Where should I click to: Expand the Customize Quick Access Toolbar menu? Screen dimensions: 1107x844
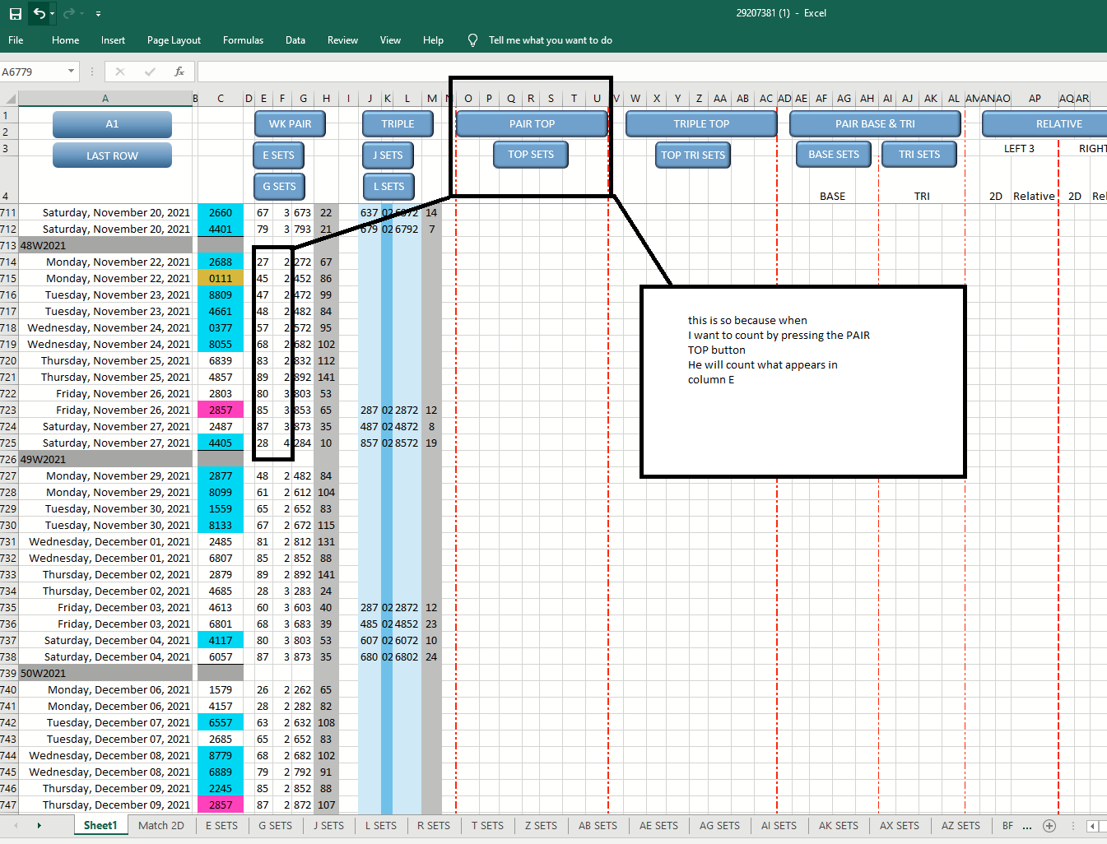point(97,14)
